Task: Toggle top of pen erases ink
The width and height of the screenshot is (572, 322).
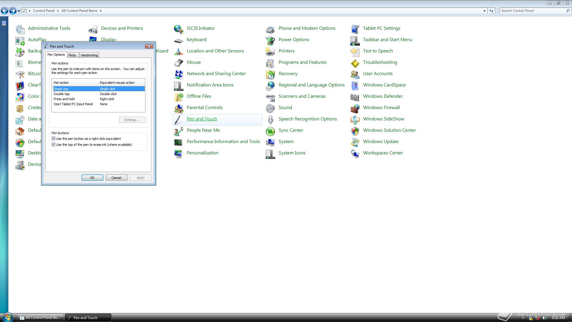Action: pos(54,145)
